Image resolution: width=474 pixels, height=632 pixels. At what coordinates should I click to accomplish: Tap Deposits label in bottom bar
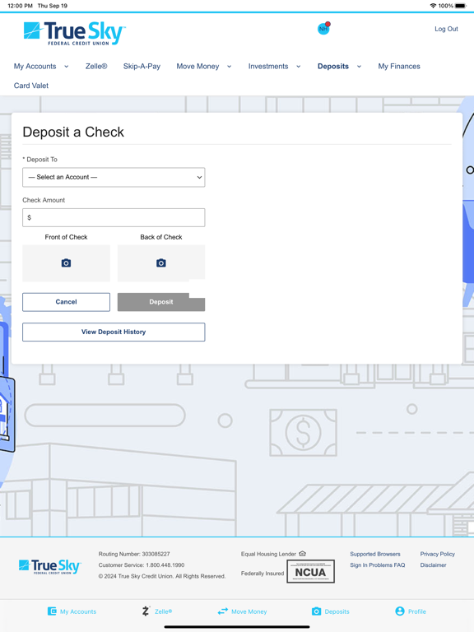pyautogui.click(x=337, y=611)
